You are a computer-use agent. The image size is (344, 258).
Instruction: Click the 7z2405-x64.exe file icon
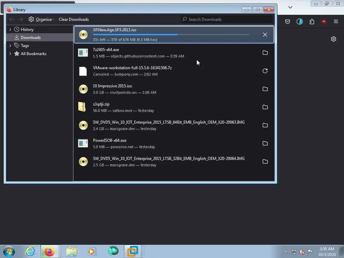(x=83, y=53)
